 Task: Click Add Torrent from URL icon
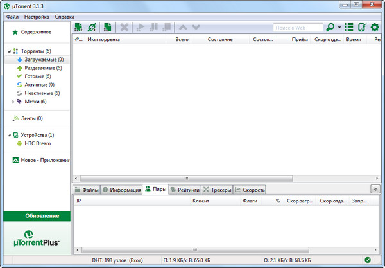(x=92, y=28)
